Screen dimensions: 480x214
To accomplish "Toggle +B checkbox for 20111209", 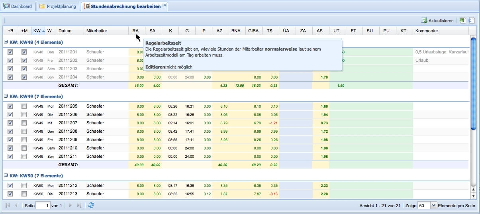I will click(x=10, y=139).
